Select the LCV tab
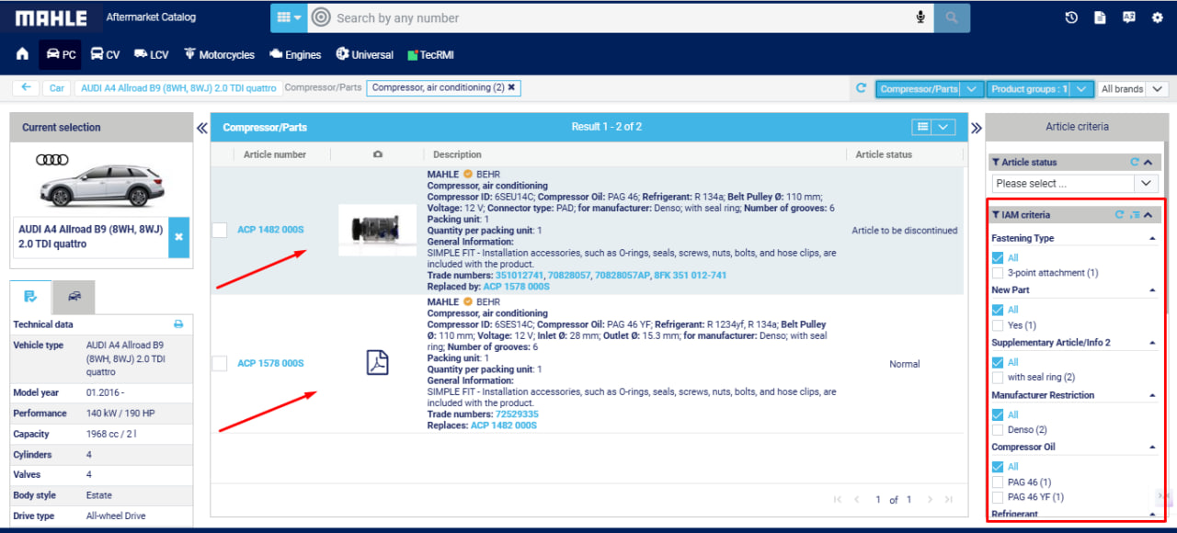This screenshot has width=1177, height=533. (151, 55)
